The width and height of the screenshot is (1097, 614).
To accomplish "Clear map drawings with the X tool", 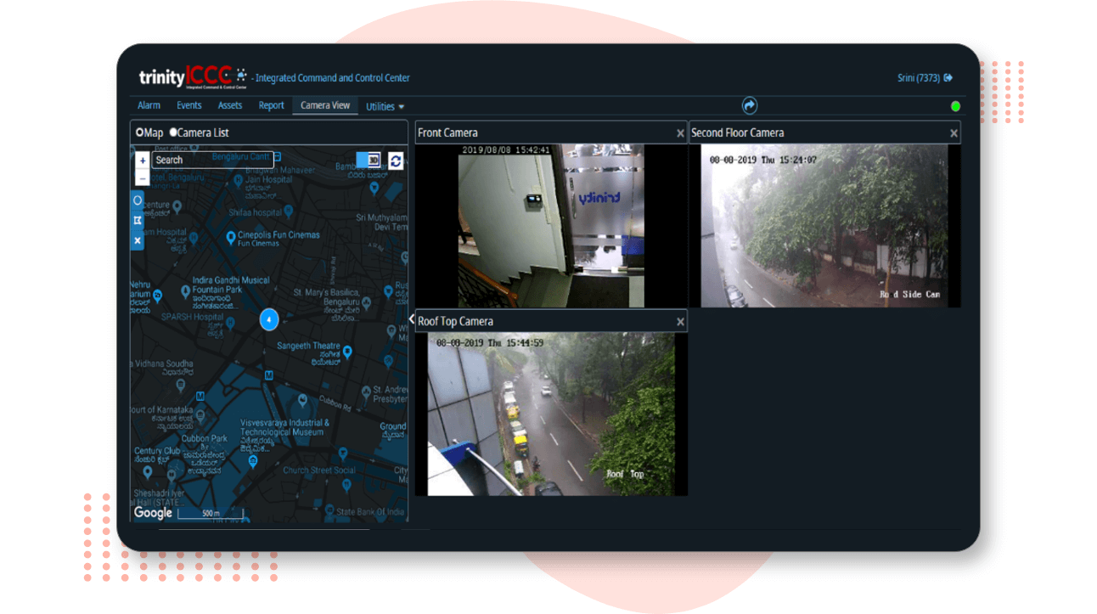I will (138, 241).
